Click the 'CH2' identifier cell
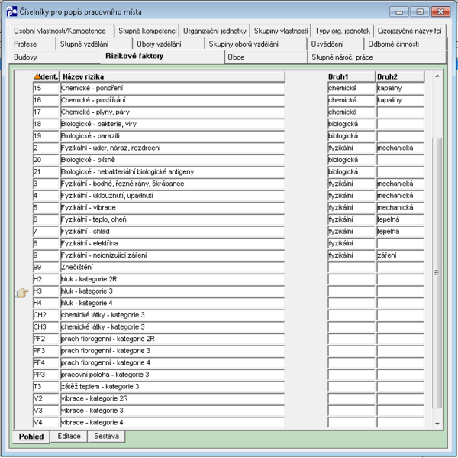Viewport: 458px width, 458px height. click(x=46, y=315)
